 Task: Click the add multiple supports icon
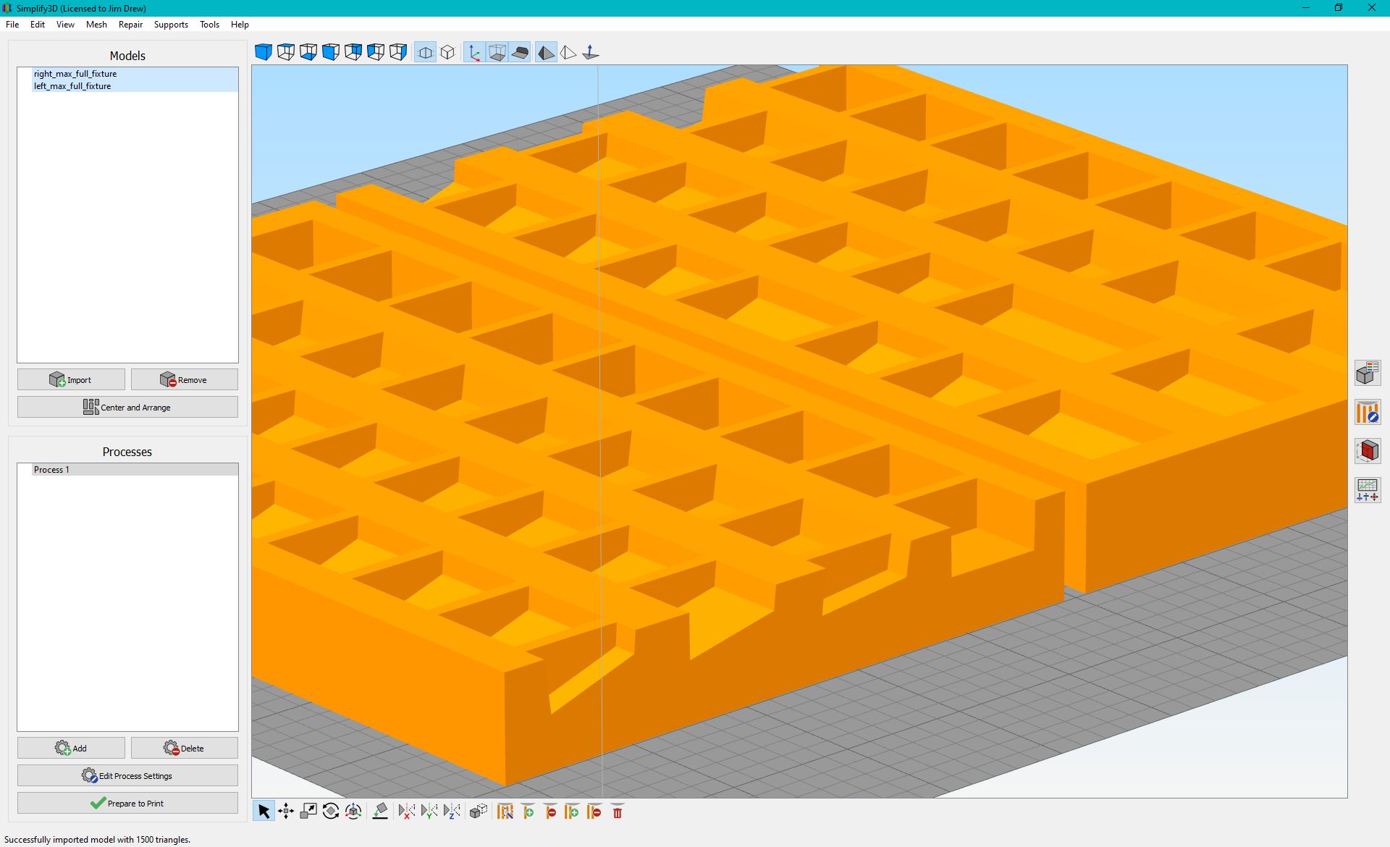pos(573,812)
